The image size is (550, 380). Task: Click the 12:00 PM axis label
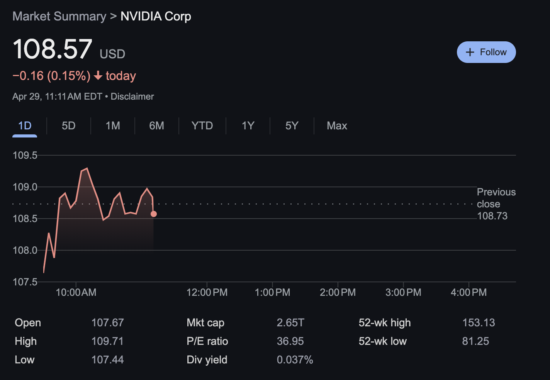(207, 292)
